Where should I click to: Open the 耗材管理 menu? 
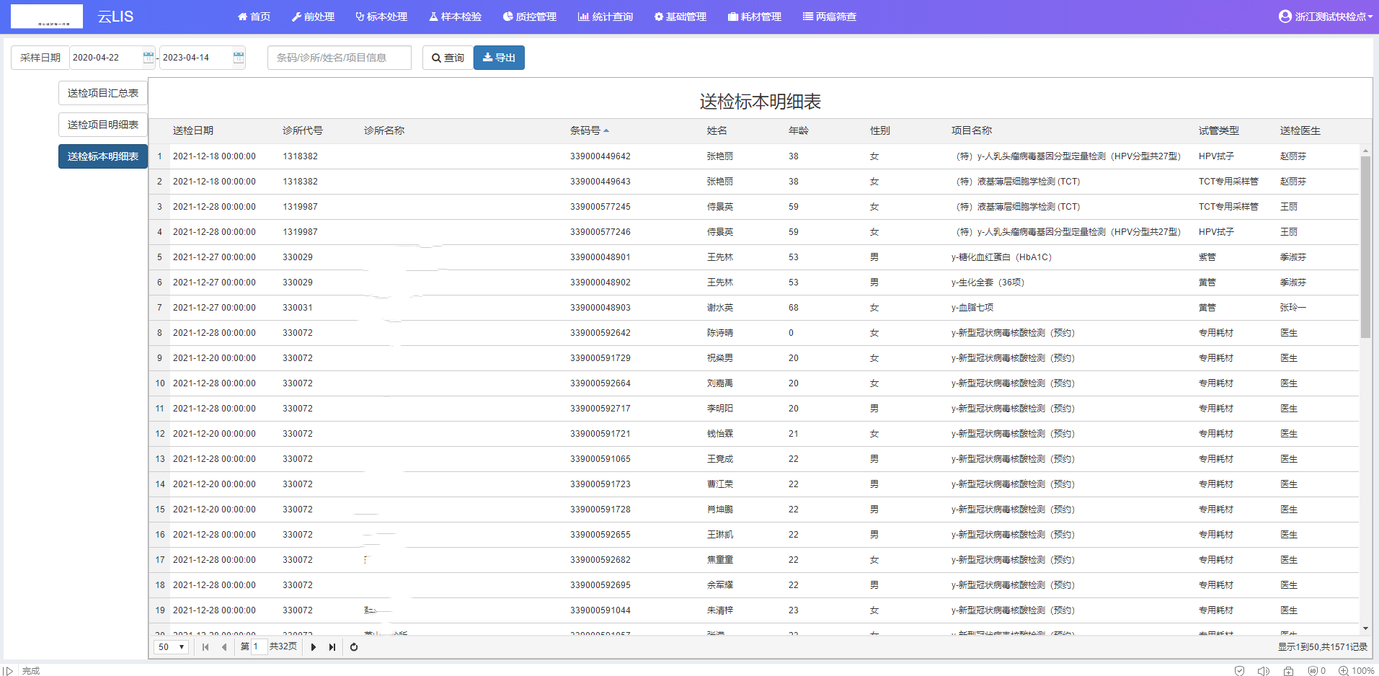coord(755,17)
